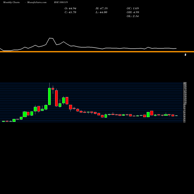
Task: Click the 'BSE 530119' symbol label
Action: pyautogui.click(x=61, y=2)
